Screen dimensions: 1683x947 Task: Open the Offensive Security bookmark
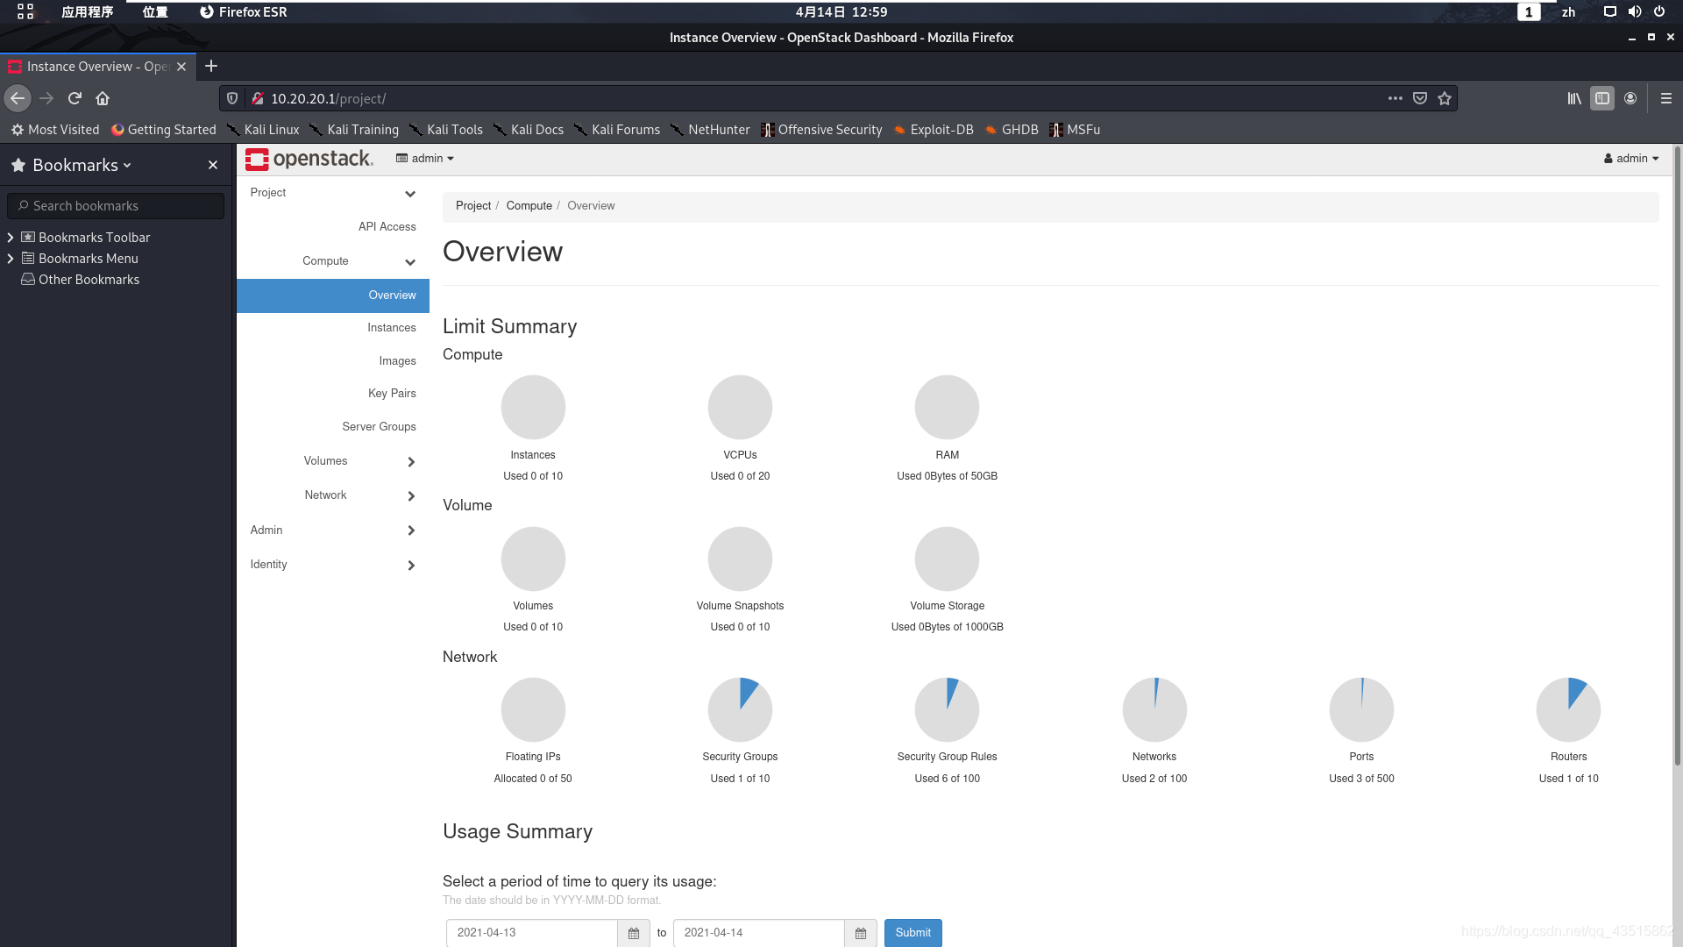821,130
